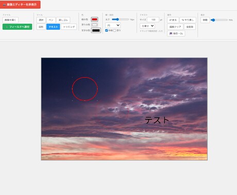Click the 移動 move button
The image size is (237, 195).
tap(205, 20)
